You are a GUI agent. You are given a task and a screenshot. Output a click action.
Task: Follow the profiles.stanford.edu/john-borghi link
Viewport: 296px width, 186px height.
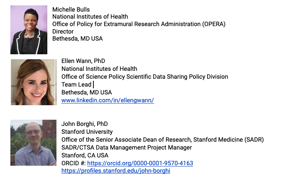(x=116, y=171)
